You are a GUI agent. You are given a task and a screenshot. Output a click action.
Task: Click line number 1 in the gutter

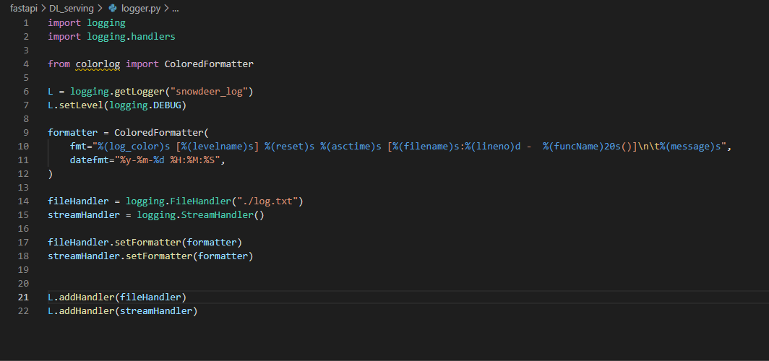[25, 22]
